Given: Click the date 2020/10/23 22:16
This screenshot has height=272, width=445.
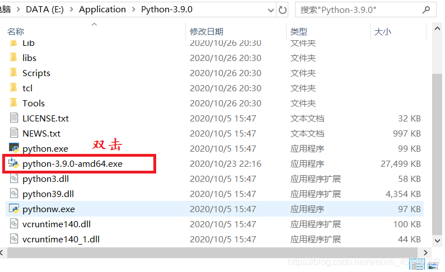Looking at the screenshot, I should pos(226,163).
